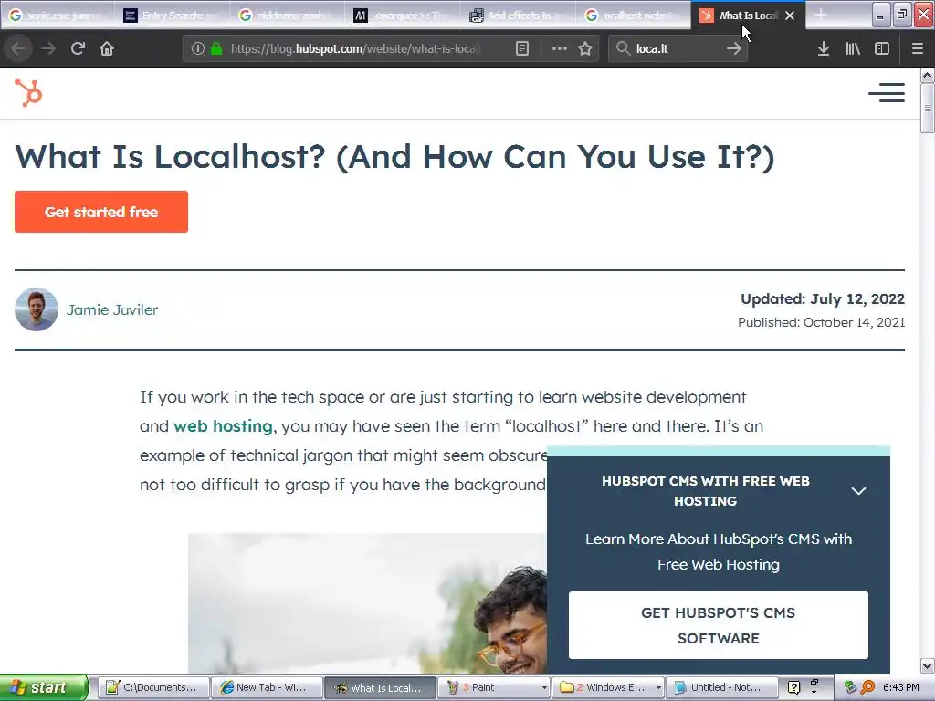Click the article hero image
Image resolution: width=935 pixels, height=701 pixels.
(367, 603)
